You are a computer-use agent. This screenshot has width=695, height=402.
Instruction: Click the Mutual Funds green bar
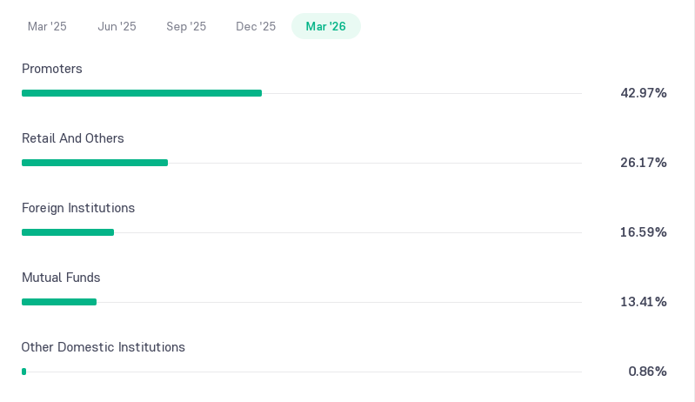pyautogui.click(x=59, y=302)
